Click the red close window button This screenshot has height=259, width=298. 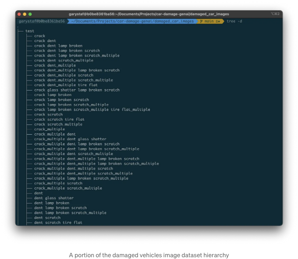19,14
